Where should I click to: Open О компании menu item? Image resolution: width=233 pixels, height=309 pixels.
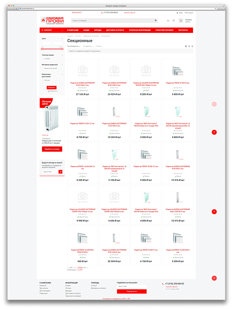point(73,30)
